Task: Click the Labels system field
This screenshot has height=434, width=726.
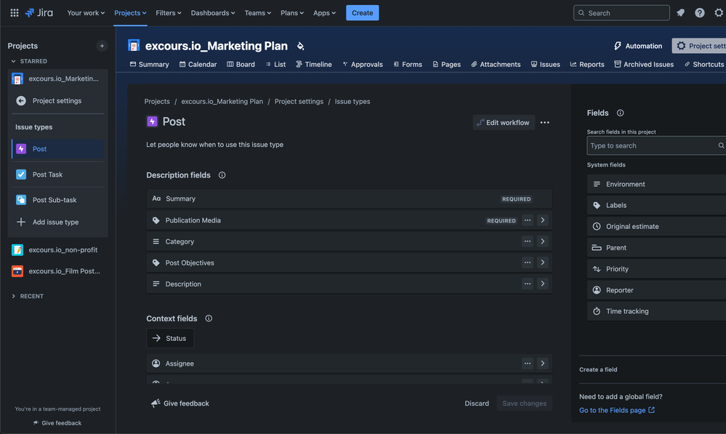Action: [x=656, y=205]
